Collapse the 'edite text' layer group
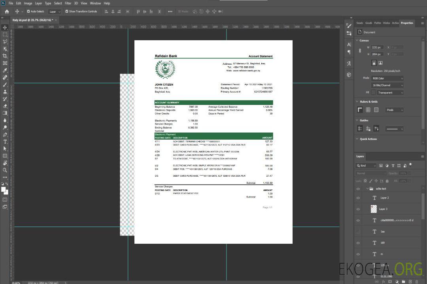 click(x=367, y=189)
